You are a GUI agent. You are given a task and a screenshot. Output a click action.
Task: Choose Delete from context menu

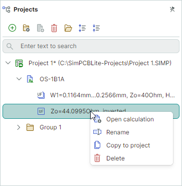click(131, 158)
